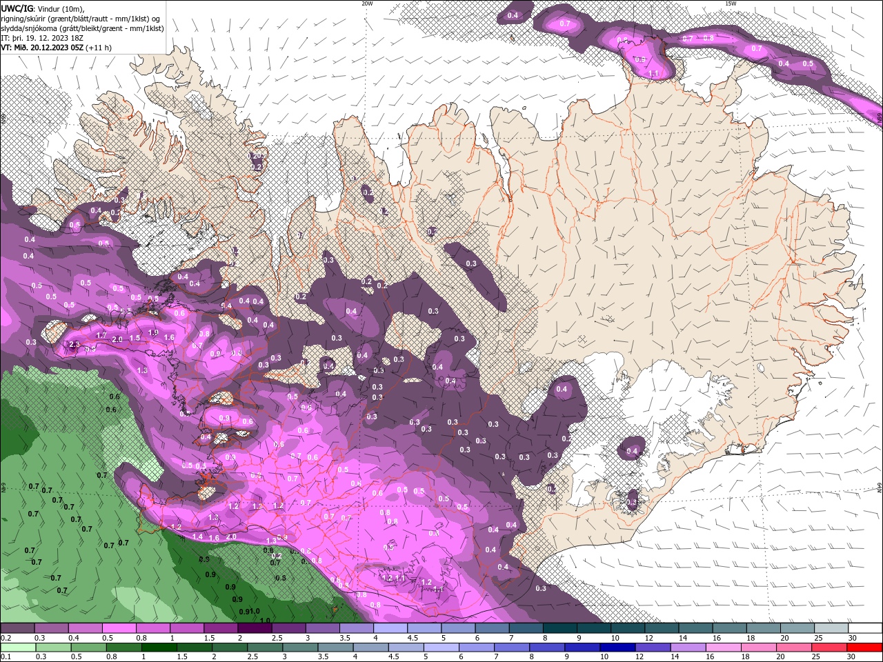The image size is (883, 662).
Task: Pick the light pink rain swatch at 16
Action: 724,648
